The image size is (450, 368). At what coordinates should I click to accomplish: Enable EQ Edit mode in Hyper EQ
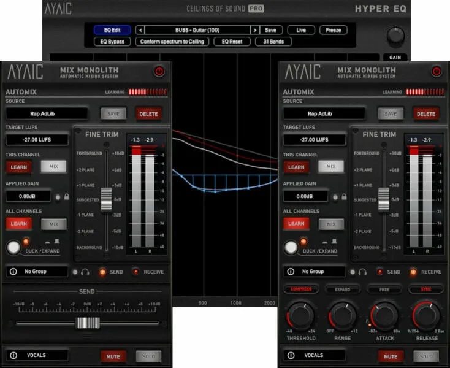(112, 30)
